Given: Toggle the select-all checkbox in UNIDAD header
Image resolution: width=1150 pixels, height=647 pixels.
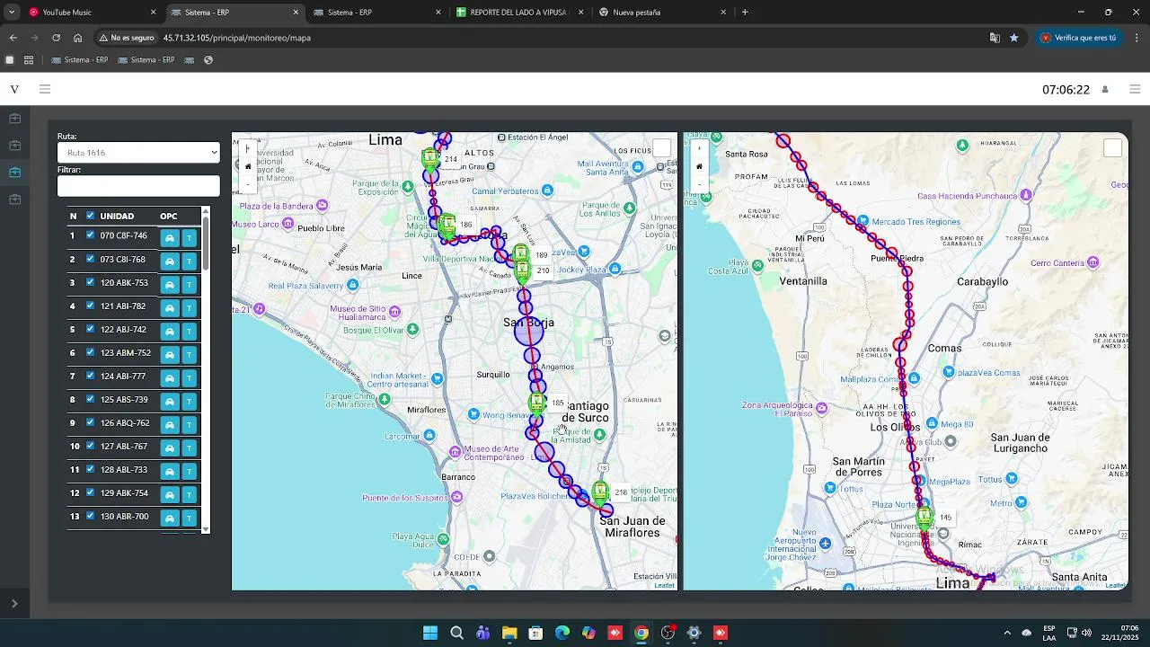Looking at the screenshot, I should (90, 216).
